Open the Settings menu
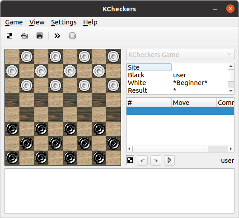239x218 pixels. point(64,22)
